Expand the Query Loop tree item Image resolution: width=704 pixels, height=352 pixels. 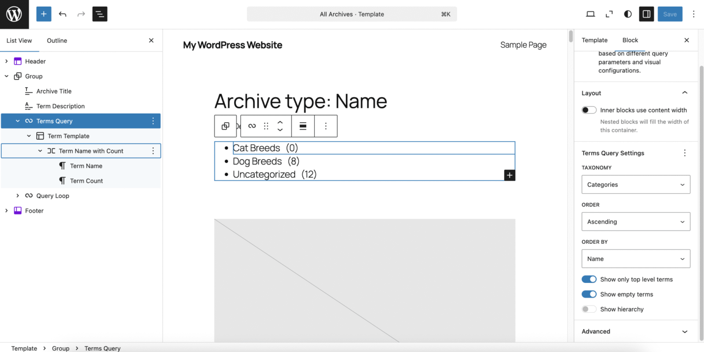(x=18, y=196)
